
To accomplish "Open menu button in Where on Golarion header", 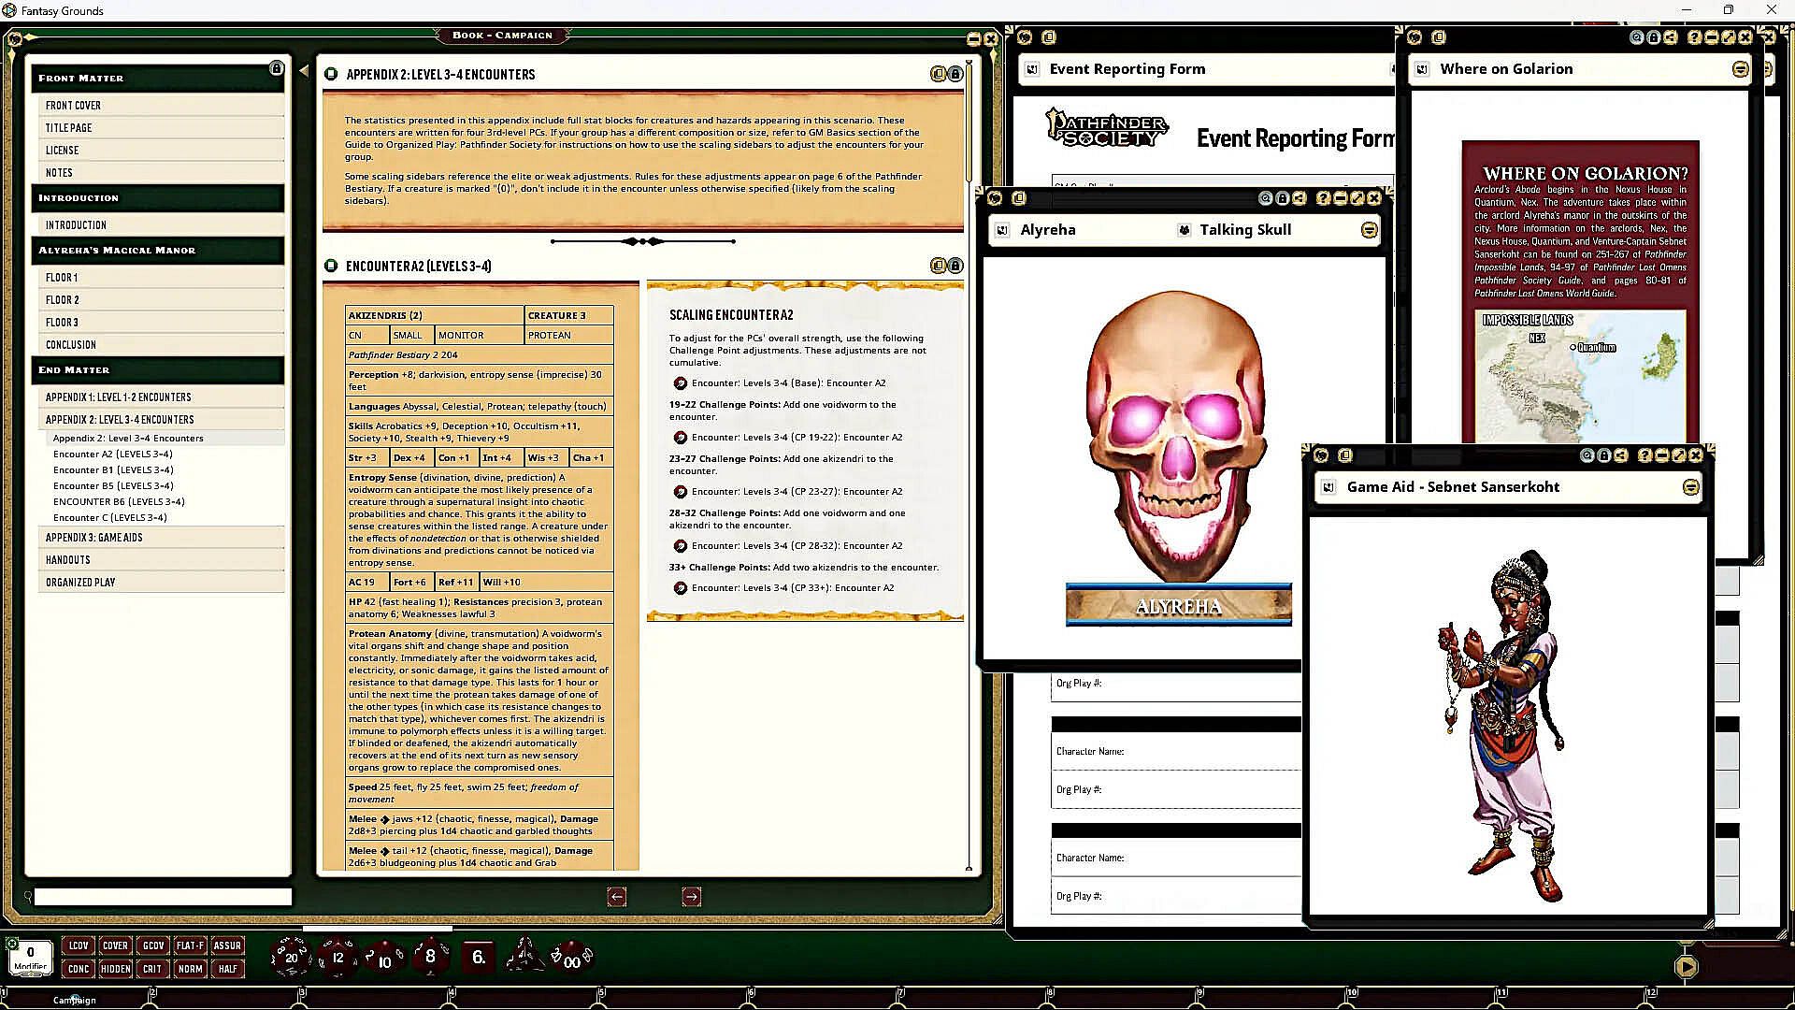I will (x=1740, y=69).
